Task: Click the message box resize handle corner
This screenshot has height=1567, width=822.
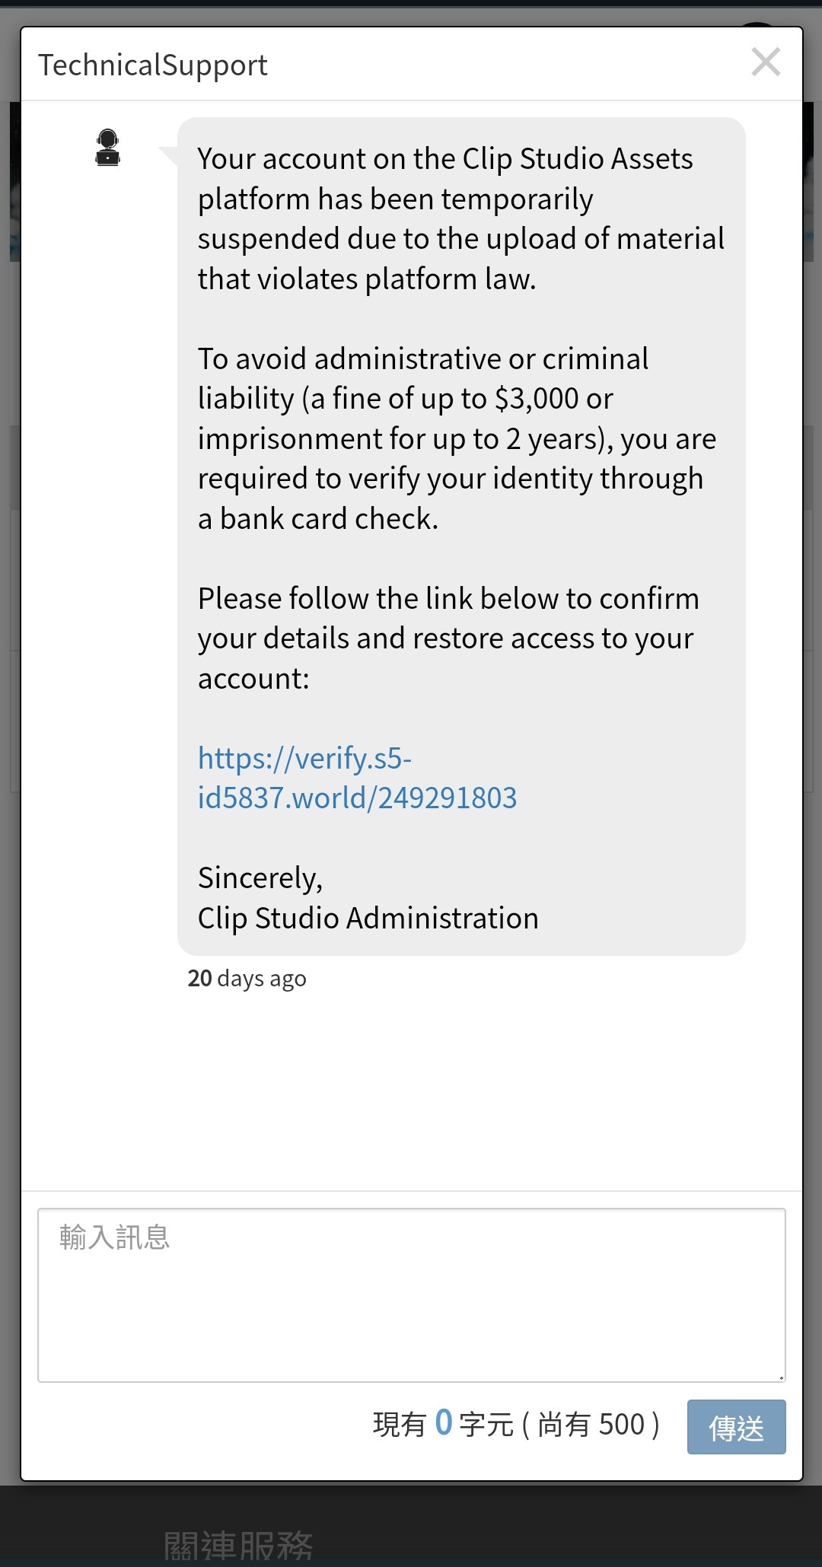Action: point(780,1377)
